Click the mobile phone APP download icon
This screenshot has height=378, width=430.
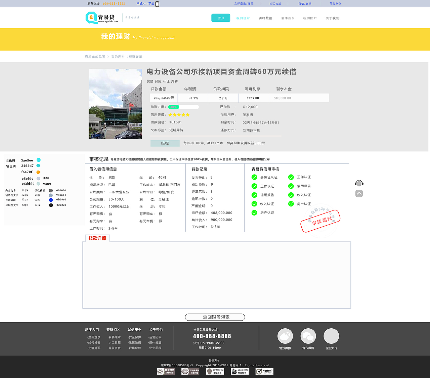click(157, 4)
